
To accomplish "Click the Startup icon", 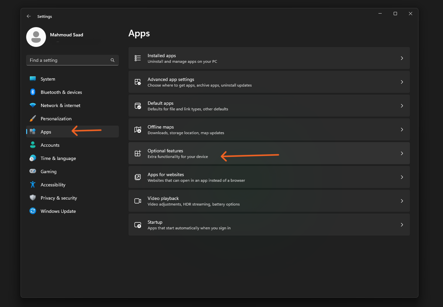I will [x=138, y=225].
